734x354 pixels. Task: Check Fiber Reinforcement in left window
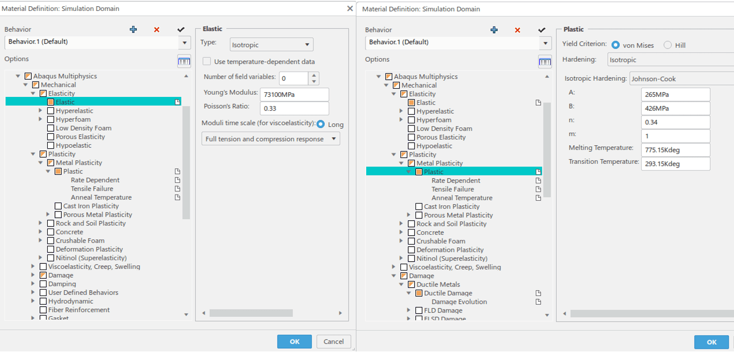43,310
